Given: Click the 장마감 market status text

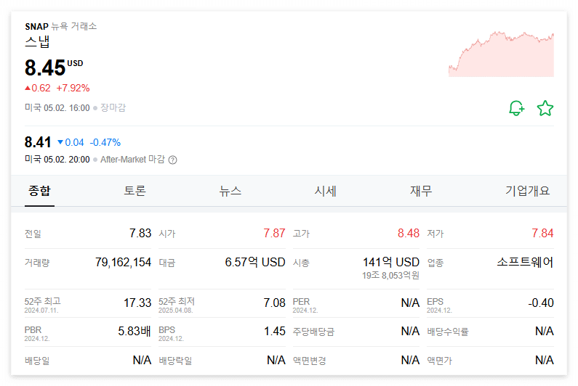Looking at the screenshot, I should (x=113, y=108).
